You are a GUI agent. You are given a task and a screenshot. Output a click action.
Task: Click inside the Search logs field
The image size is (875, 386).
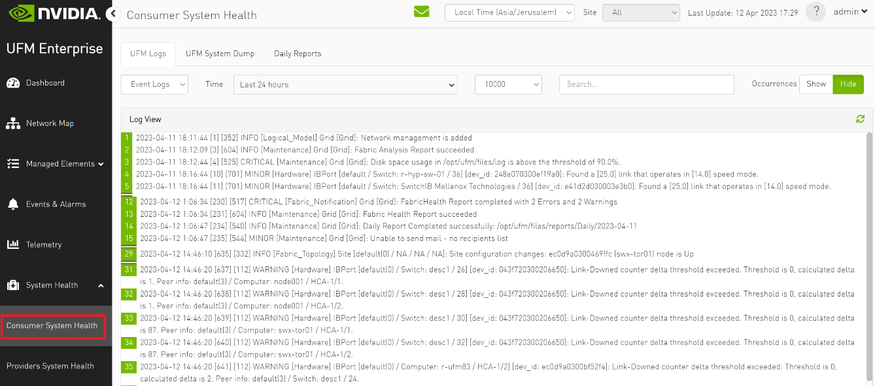[645, 84]
